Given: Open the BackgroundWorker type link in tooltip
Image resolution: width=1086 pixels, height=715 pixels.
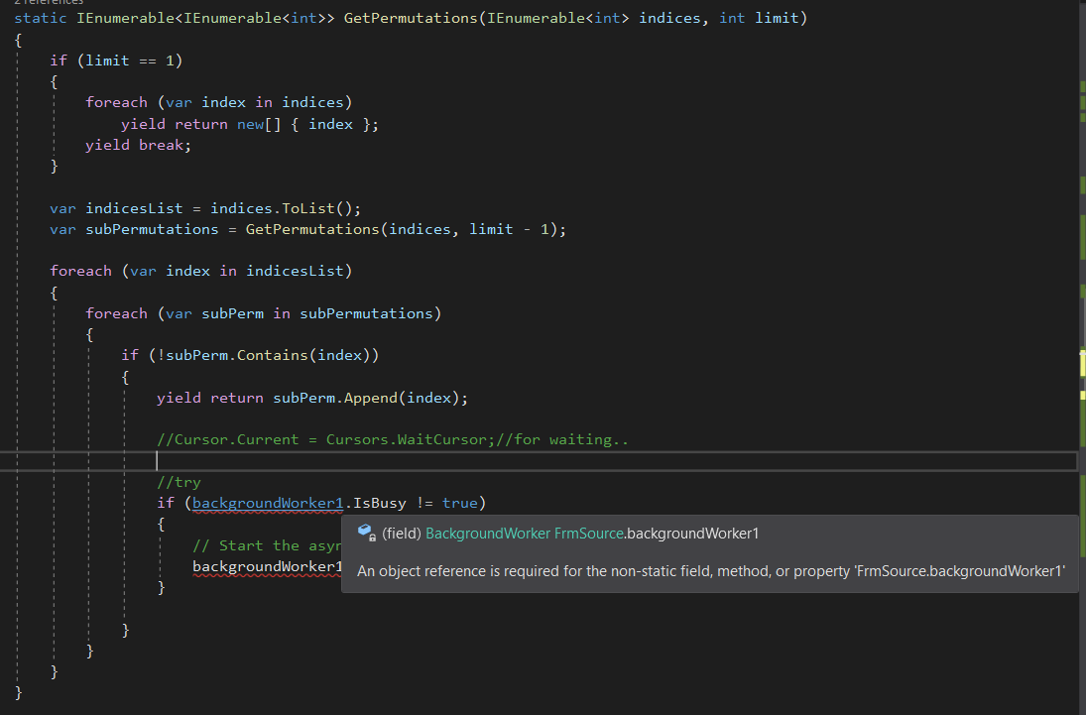Looking at the screenshot, I should click(x=488, y=534).
